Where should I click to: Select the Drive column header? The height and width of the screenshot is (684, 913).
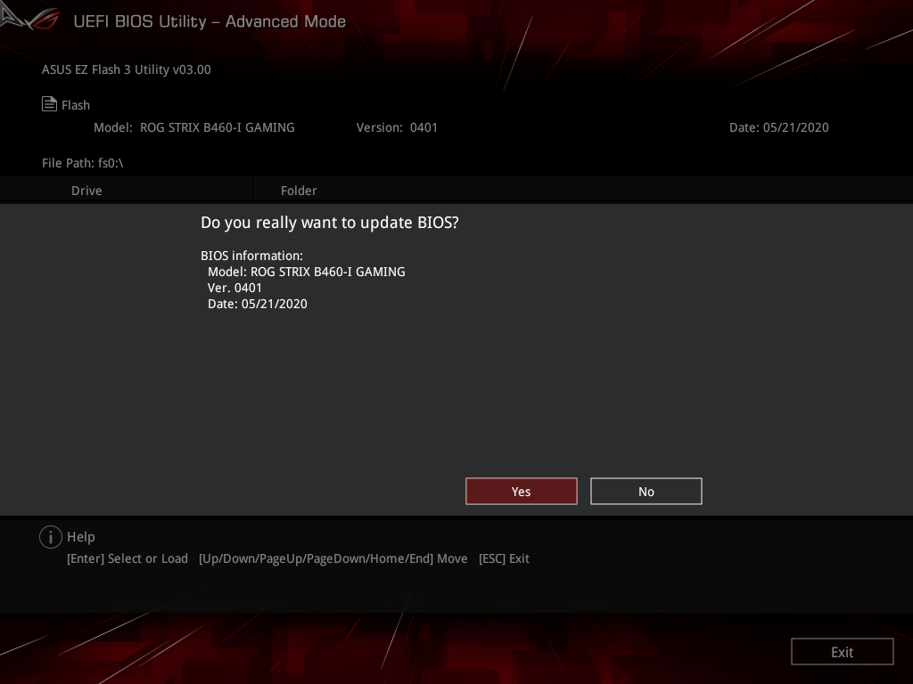pos(86,191)
